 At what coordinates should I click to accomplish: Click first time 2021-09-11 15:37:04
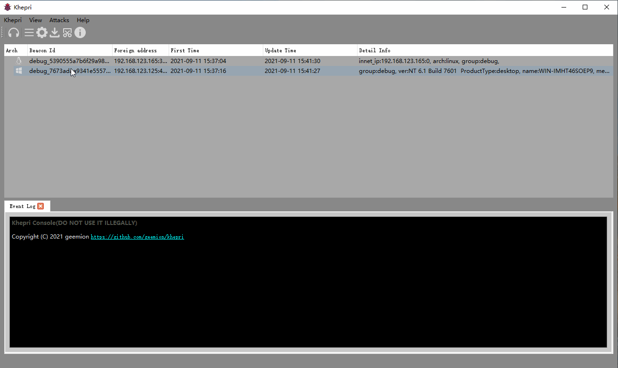(198, 61)
